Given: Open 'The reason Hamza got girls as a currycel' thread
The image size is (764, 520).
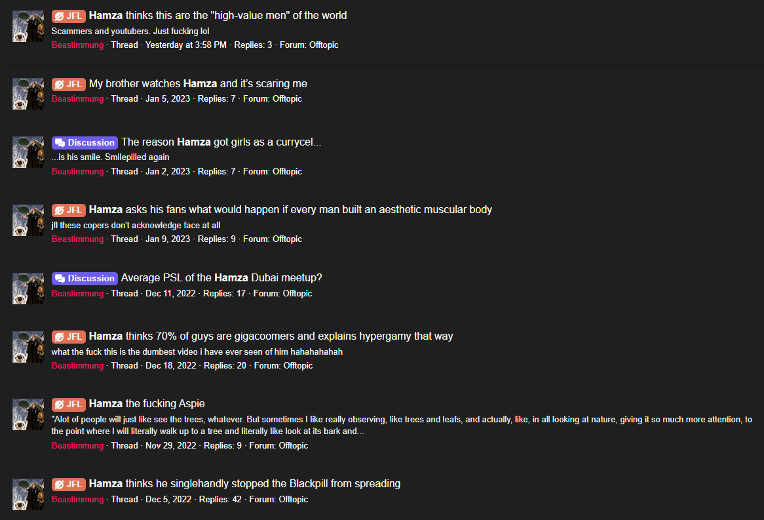Looking at the screenshot, I should pyautogui.click(x=221, y=142).
